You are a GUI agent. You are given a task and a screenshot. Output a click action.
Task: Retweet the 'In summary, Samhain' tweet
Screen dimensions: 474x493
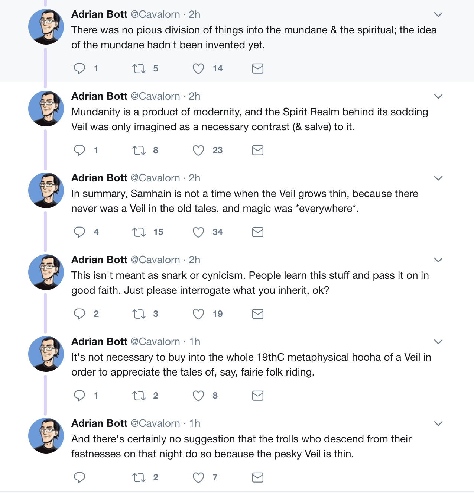(x=139, y=232)
